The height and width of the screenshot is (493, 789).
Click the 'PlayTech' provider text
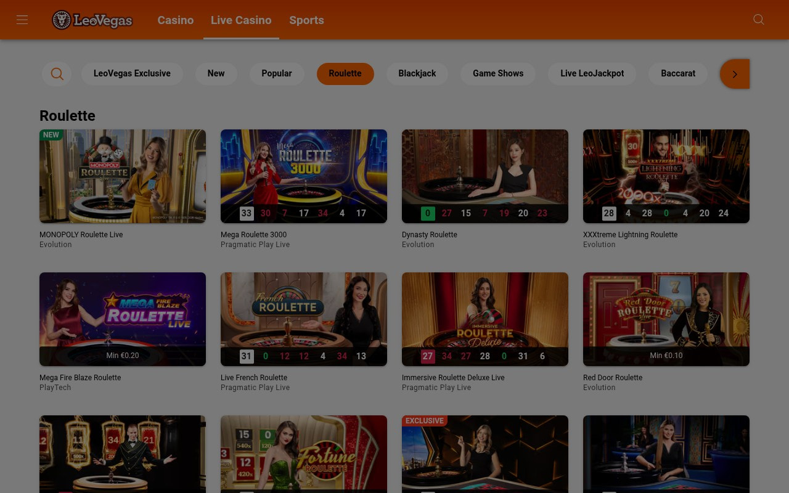(x=55, y=388)
